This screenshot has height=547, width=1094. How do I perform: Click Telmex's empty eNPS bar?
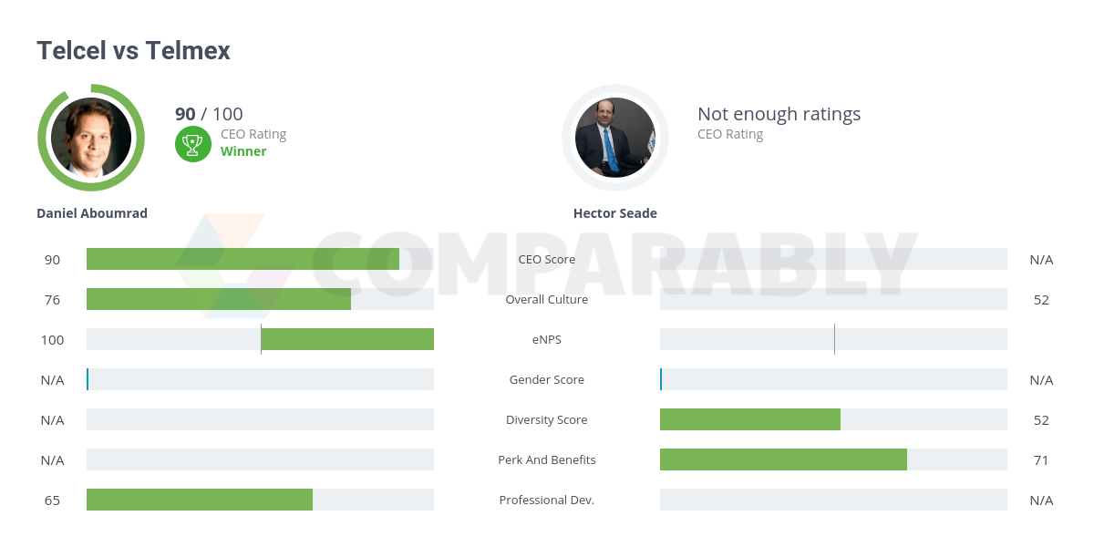tap(833, 339)
